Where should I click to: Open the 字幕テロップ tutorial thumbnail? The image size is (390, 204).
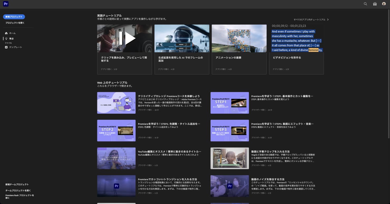[230, 158]
